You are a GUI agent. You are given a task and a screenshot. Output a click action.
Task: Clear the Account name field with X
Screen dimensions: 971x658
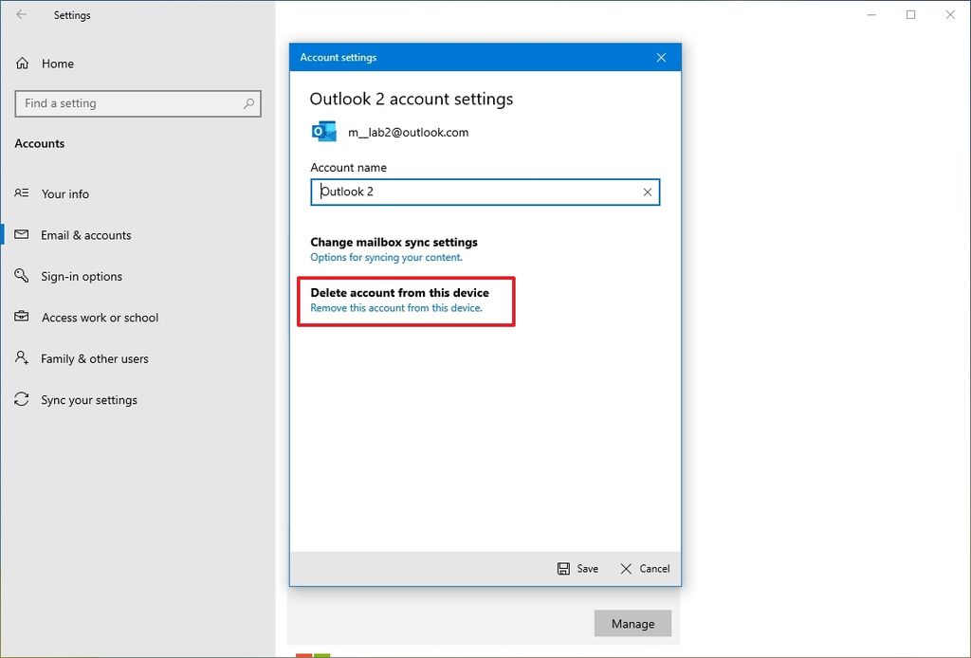click(647, 192)
